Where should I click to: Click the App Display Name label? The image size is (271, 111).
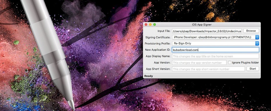click(x=158, y=56)
